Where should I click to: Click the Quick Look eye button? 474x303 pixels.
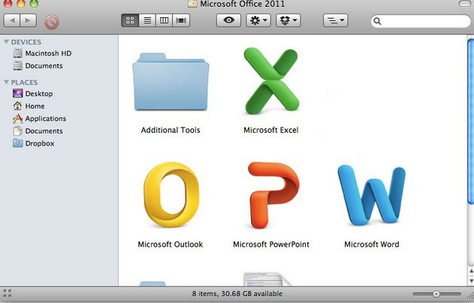click(x=228, y=20)
